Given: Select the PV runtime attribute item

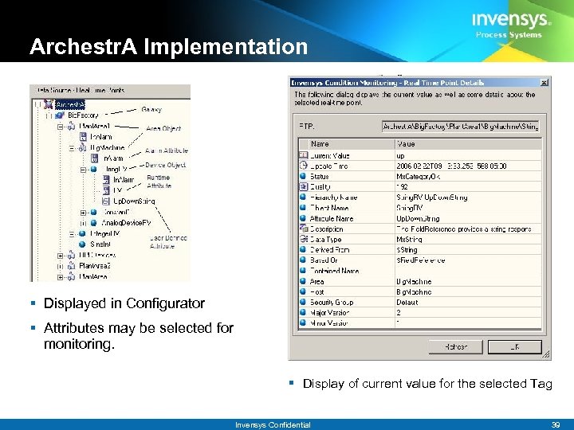Looking at the screenshot, I should click(x=118, y=190).
